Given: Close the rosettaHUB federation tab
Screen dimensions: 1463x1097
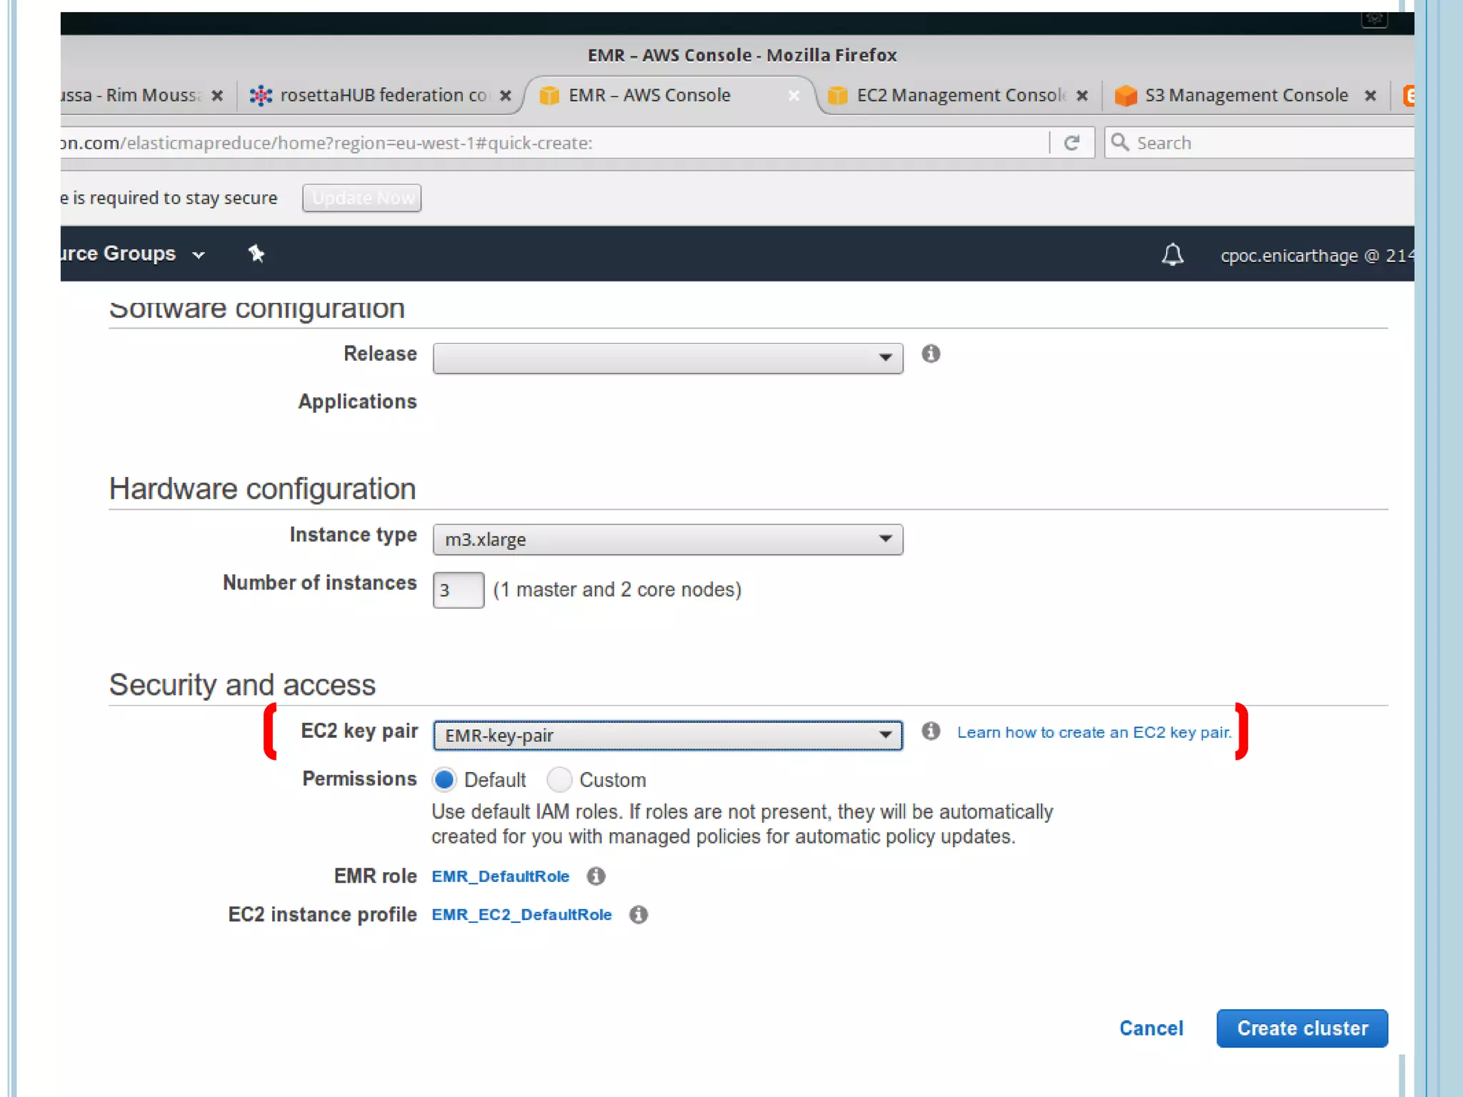Looking at the screenshot, I should (505, 96).
